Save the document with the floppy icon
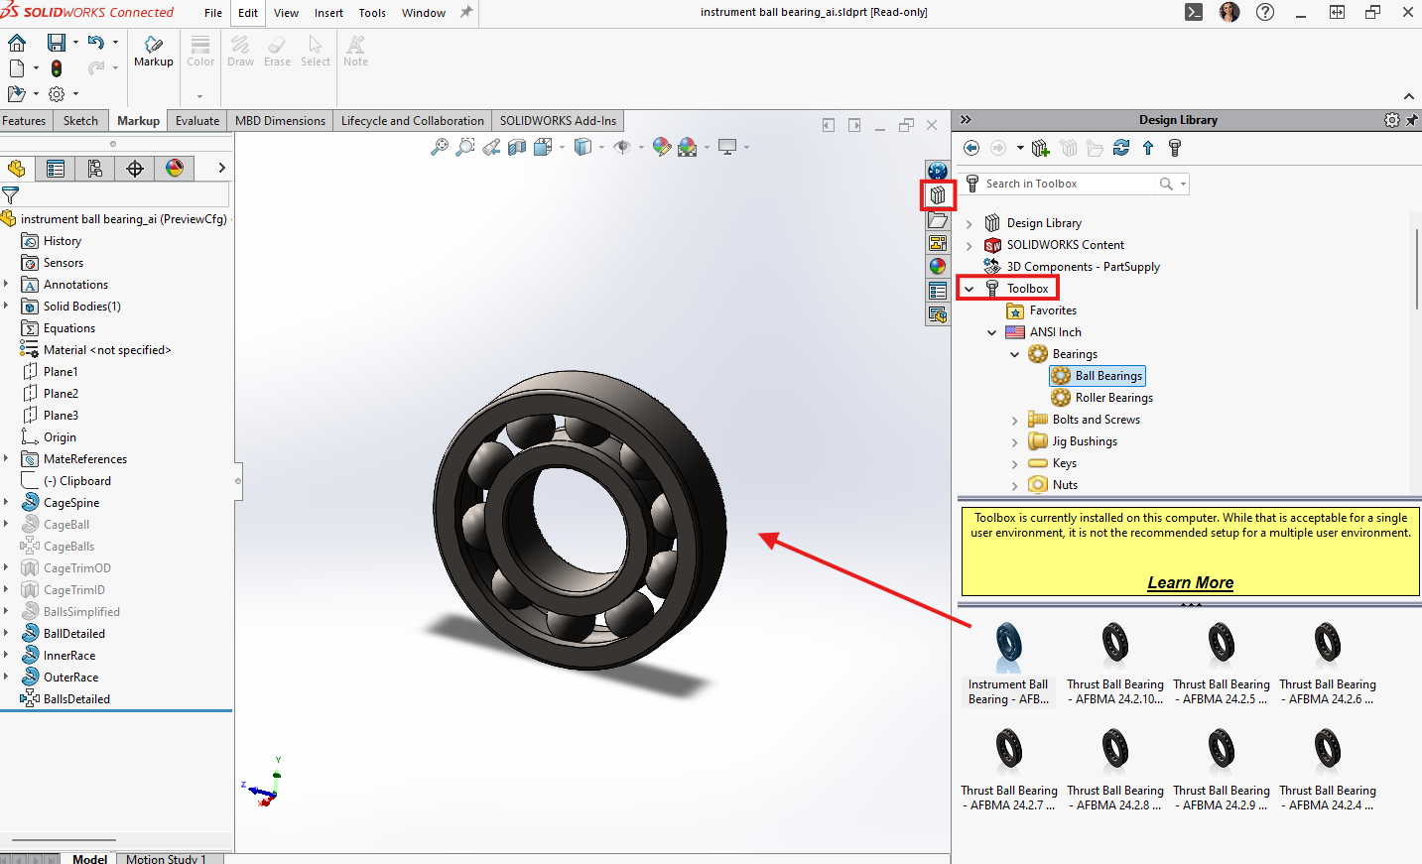Image resolution: width=1422 pixels, height=864 pixels. pos(57,43)
